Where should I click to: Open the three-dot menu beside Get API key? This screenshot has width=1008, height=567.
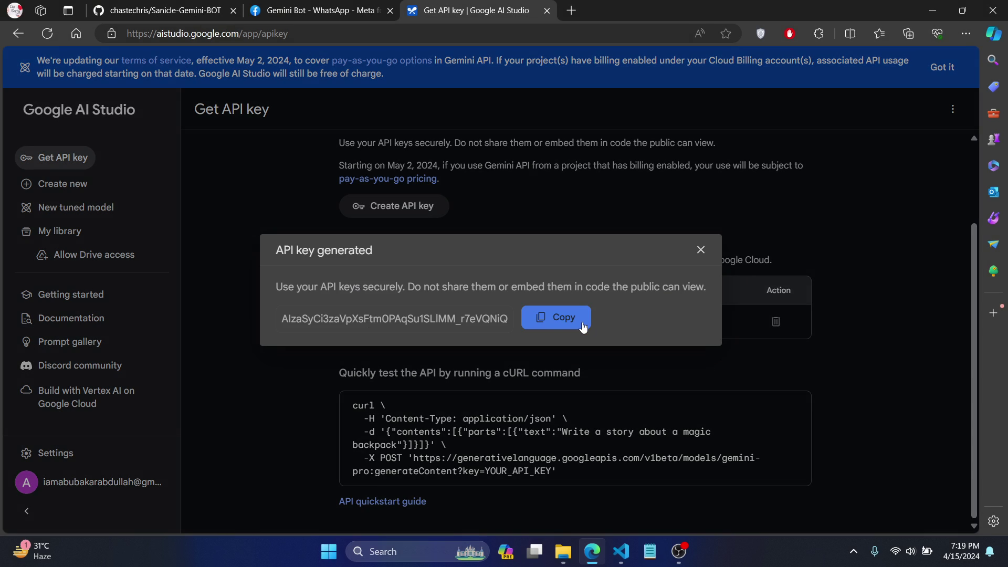coord(952,109)
